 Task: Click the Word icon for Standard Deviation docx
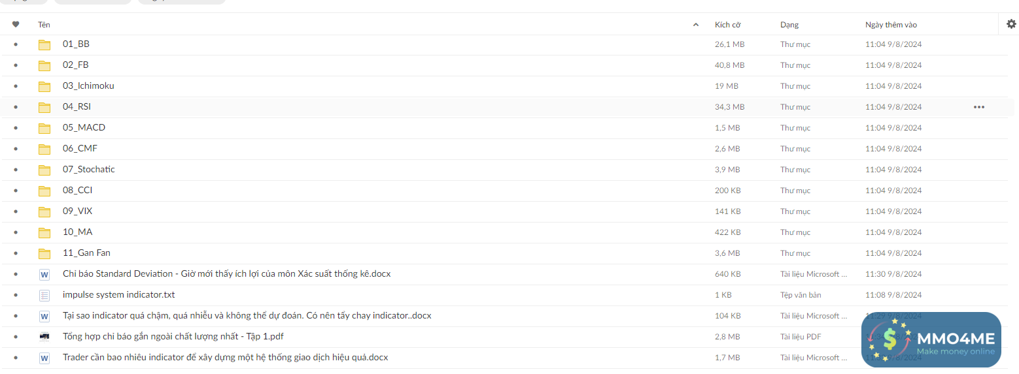click(44, 275)
